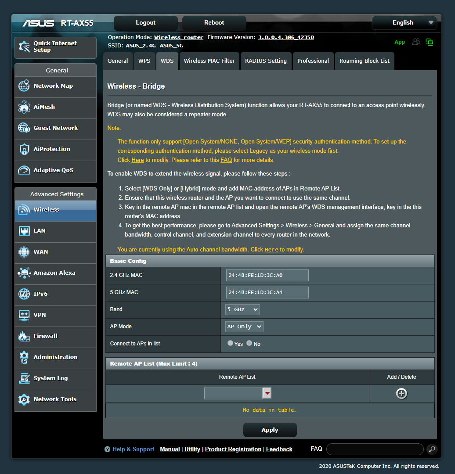This screenshot has width=455, height=474.
Task: Switch to the General wireless tab
Action: [118, 61]
